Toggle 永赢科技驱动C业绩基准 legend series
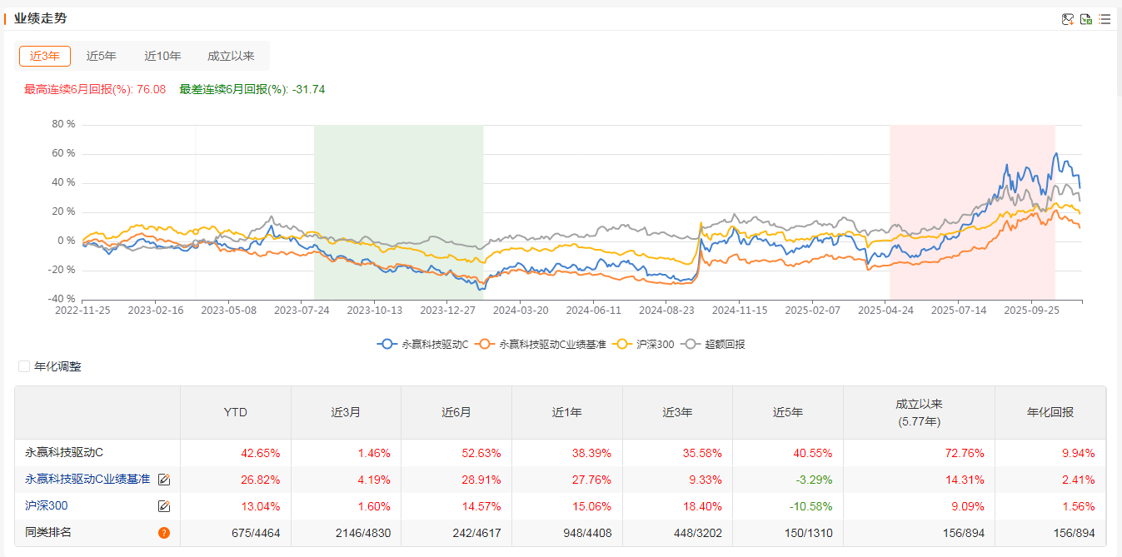This screenshot has width=1122, height=557. click(x=547, y=344)
